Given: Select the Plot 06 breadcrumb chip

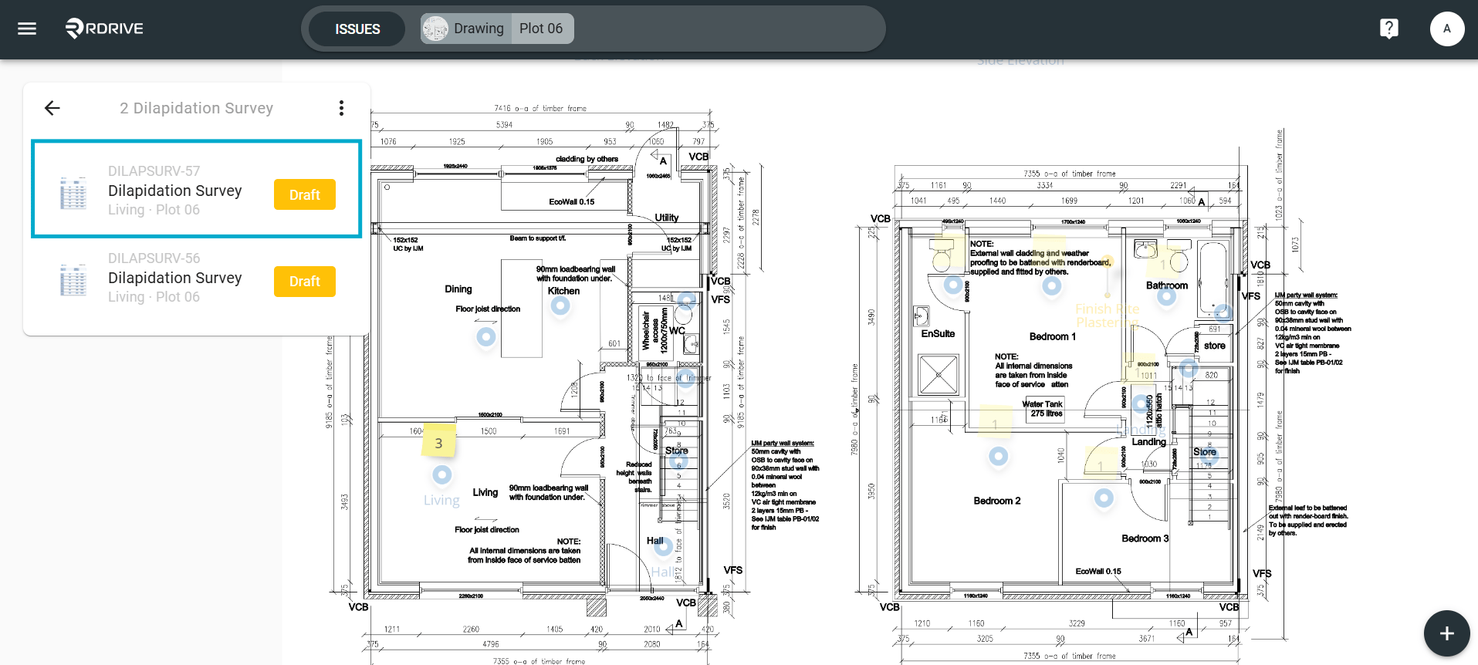Looking at the screenshot, I should tap(541, 29).
